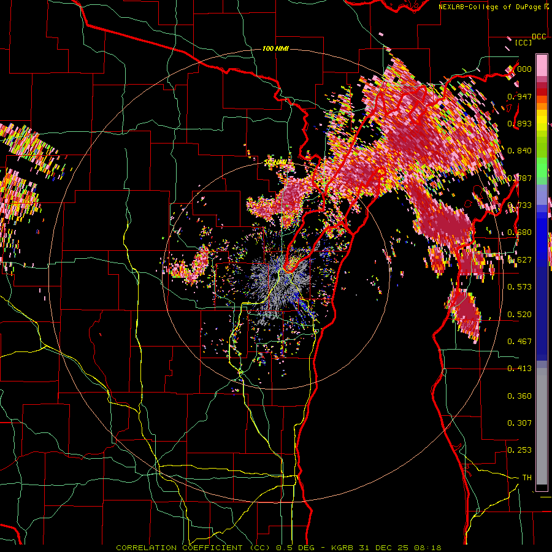Click the DCC label above the legend

(539, 37)
